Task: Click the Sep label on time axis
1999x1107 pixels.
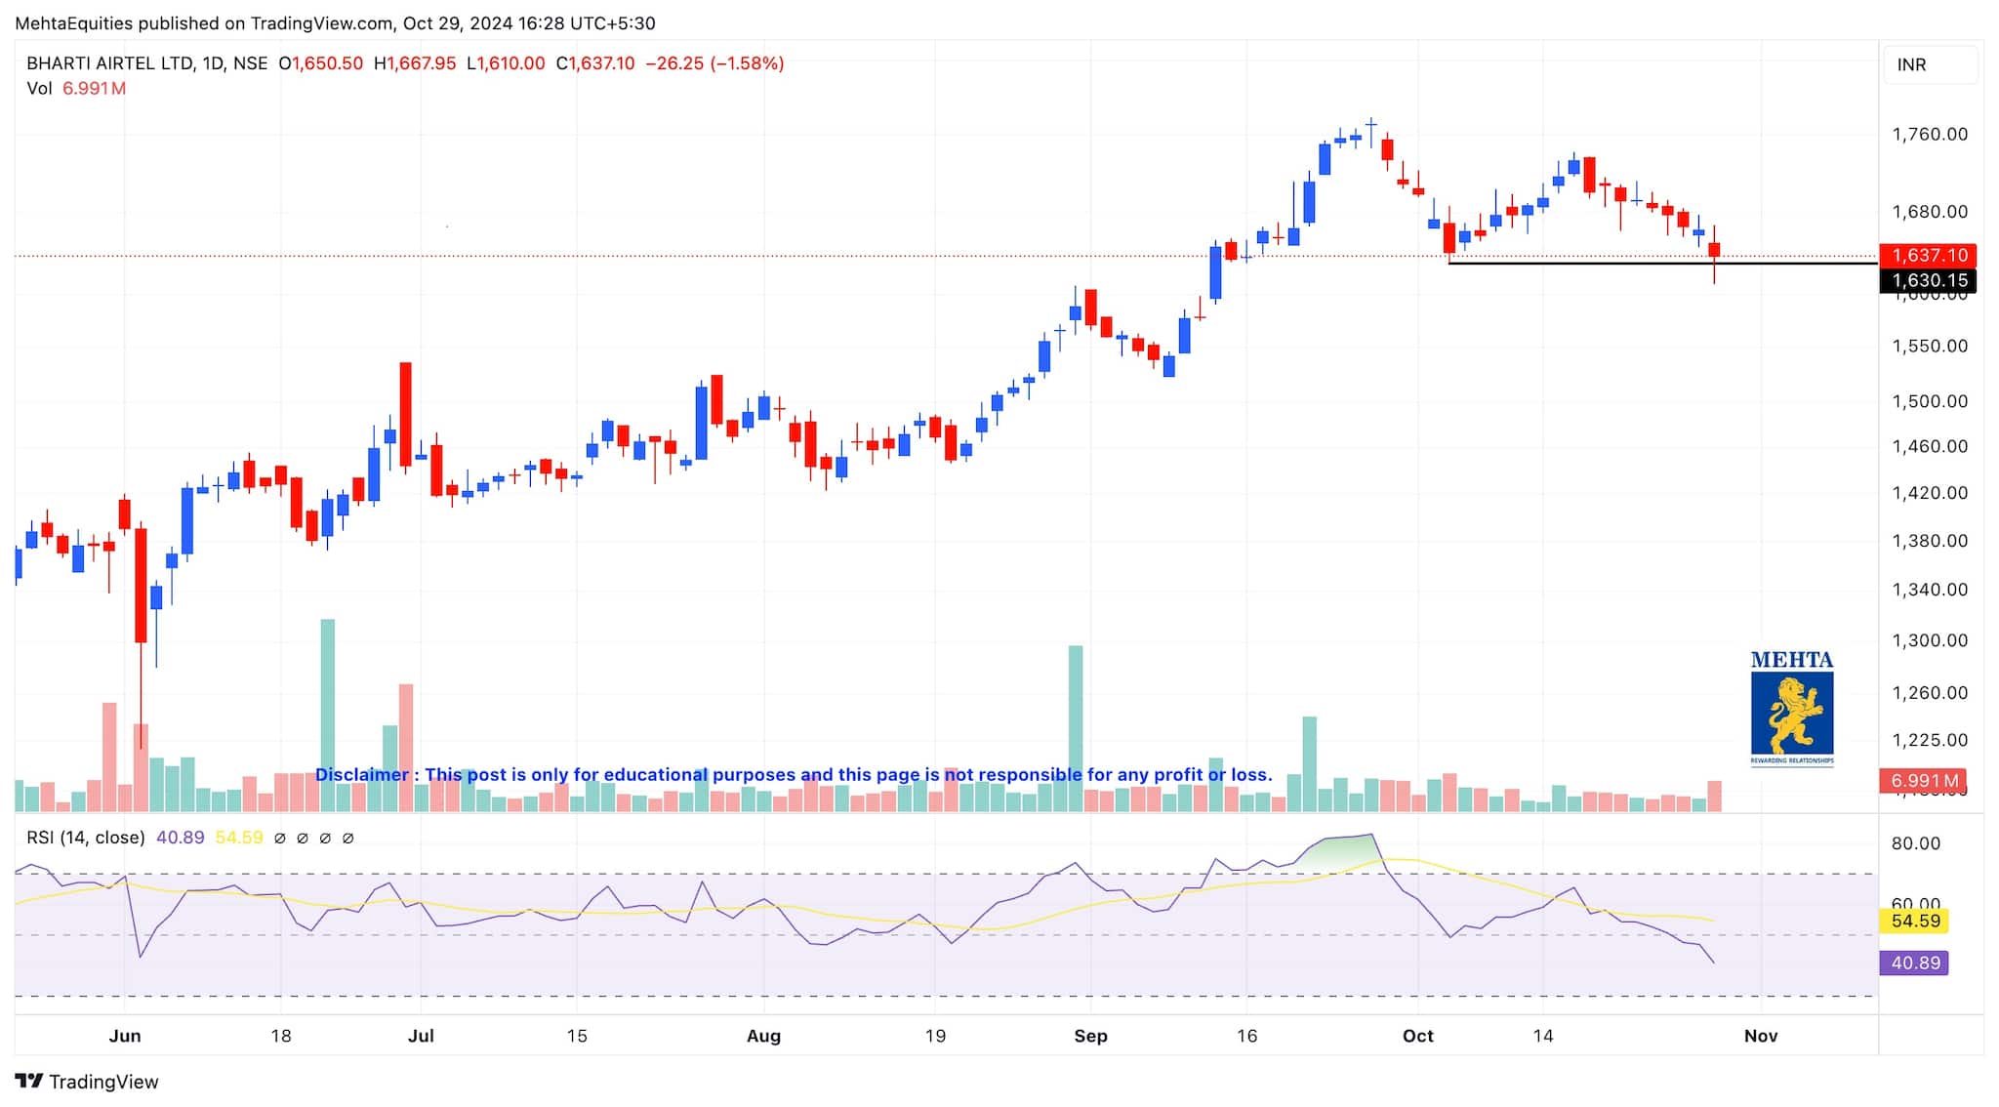Action: 1090,1036
